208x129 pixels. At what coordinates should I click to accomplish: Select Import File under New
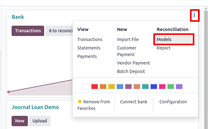pos(128,39)
